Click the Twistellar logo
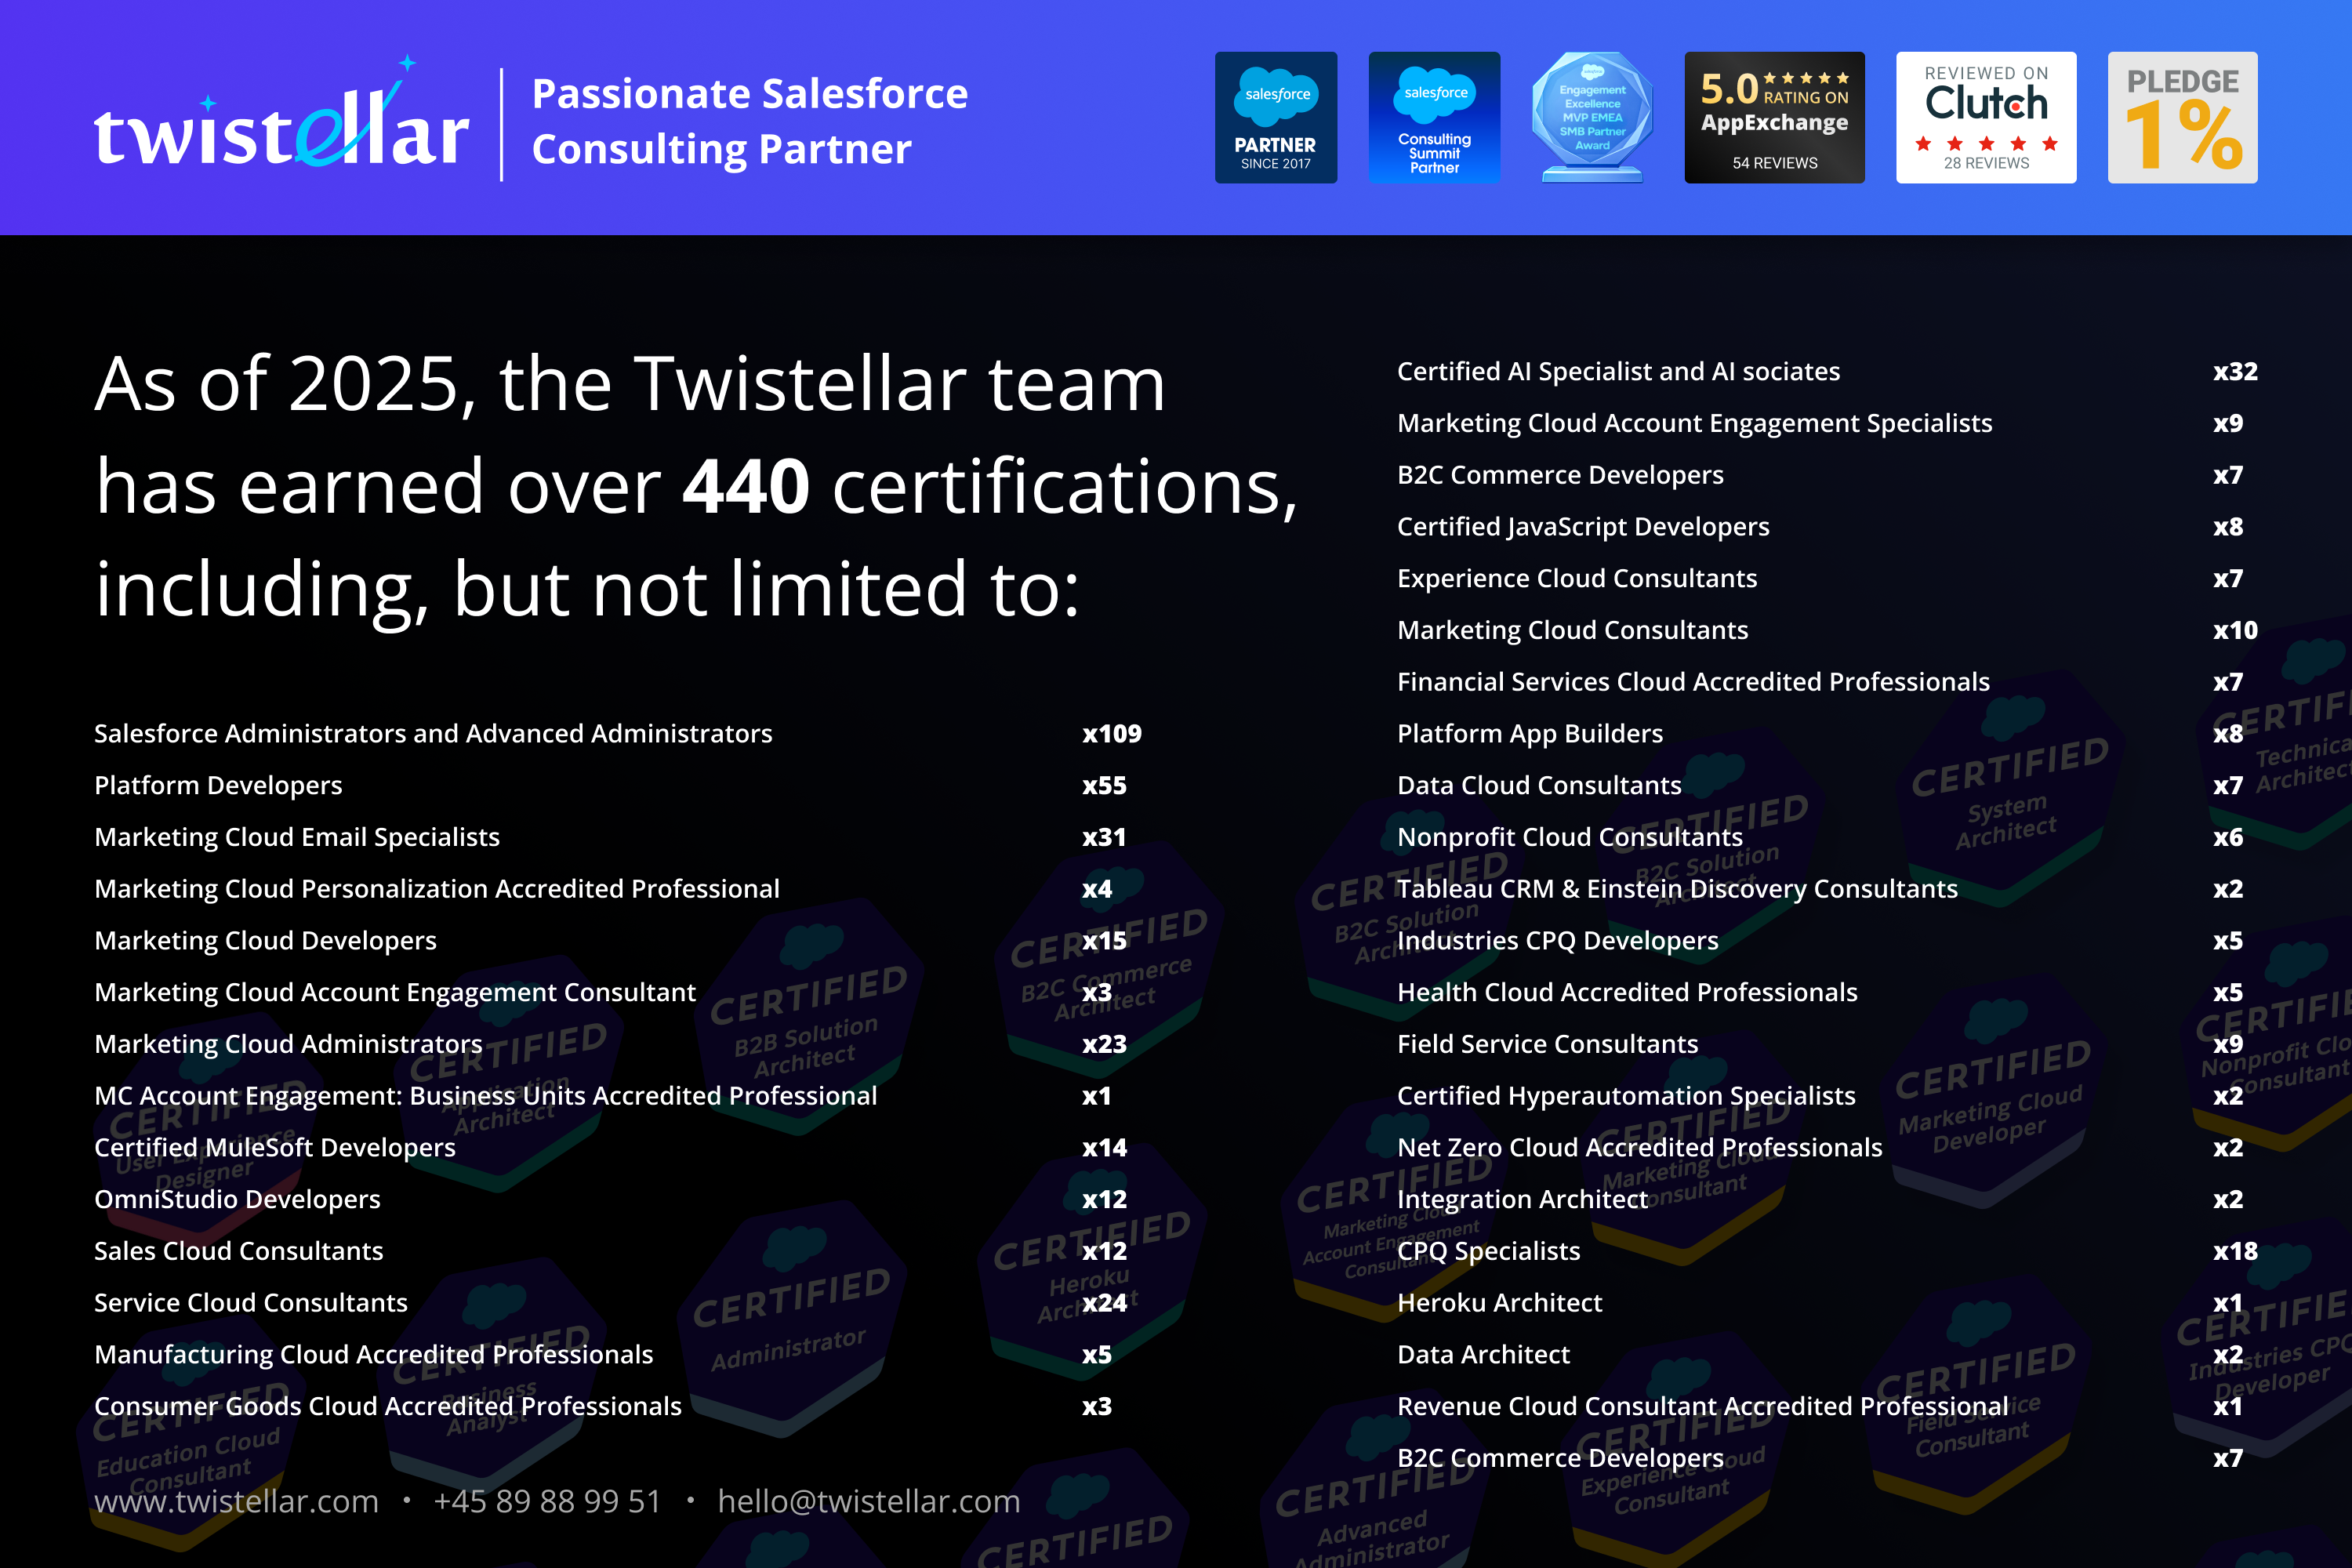The width and height of the screenshot is (2352, 1568). coord(281,125)
